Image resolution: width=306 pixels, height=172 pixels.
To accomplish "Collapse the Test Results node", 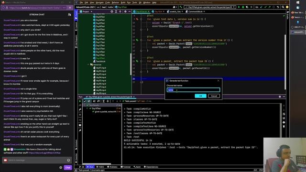I will (85, 105).
